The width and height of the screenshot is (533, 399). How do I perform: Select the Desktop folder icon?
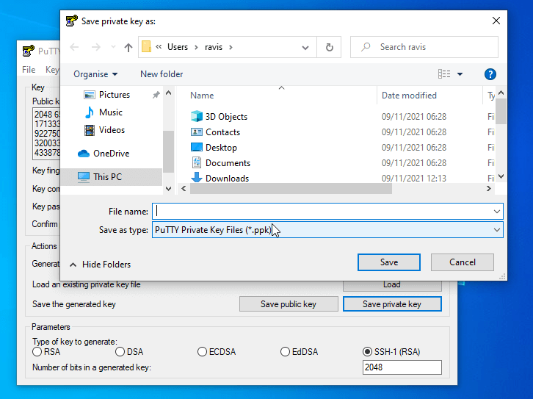tap(197, 147)
